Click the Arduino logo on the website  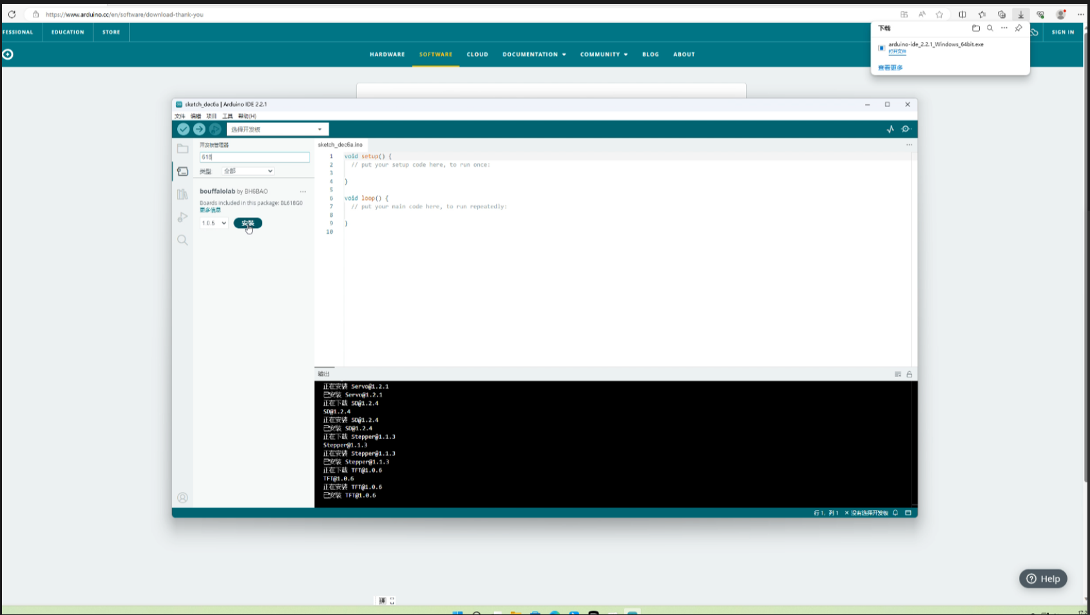click(x=8, y=55)
